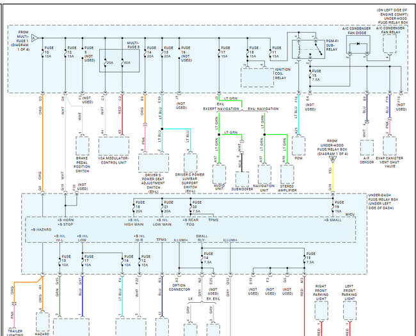Click the 'FUSE 13 10A' label
This screenshot has height=336, width=416.
[66, 261]
